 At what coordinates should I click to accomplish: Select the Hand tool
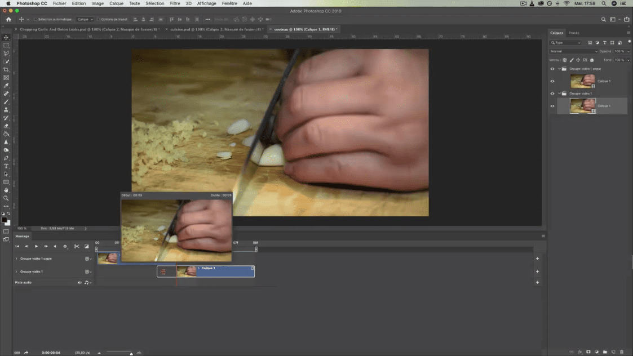[x=6, y=190]
